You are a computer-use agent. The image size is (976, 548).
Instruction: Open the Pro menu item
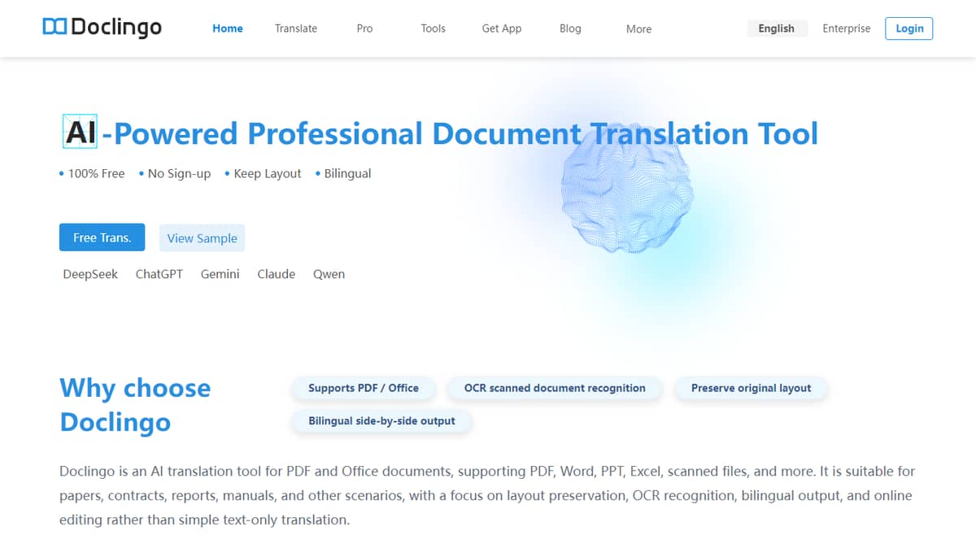pos(364,28)
